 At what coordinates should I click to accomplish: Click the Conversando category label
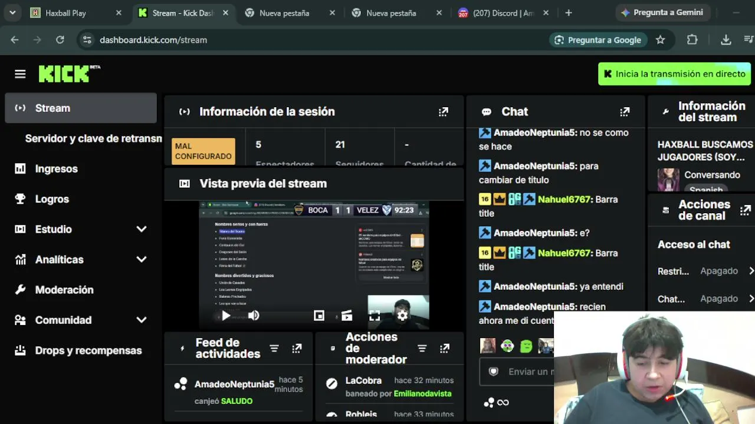[x=712, y=175]
